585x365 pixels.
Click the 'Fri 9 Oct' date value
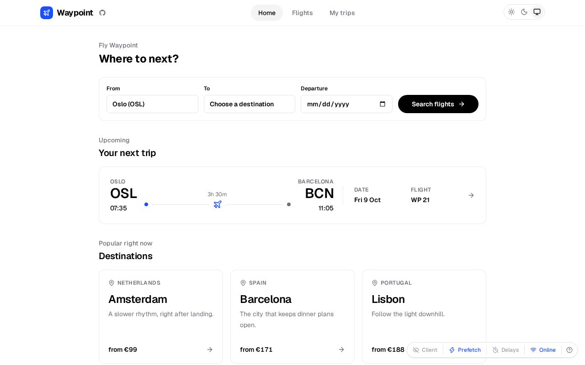pos(367,200)
